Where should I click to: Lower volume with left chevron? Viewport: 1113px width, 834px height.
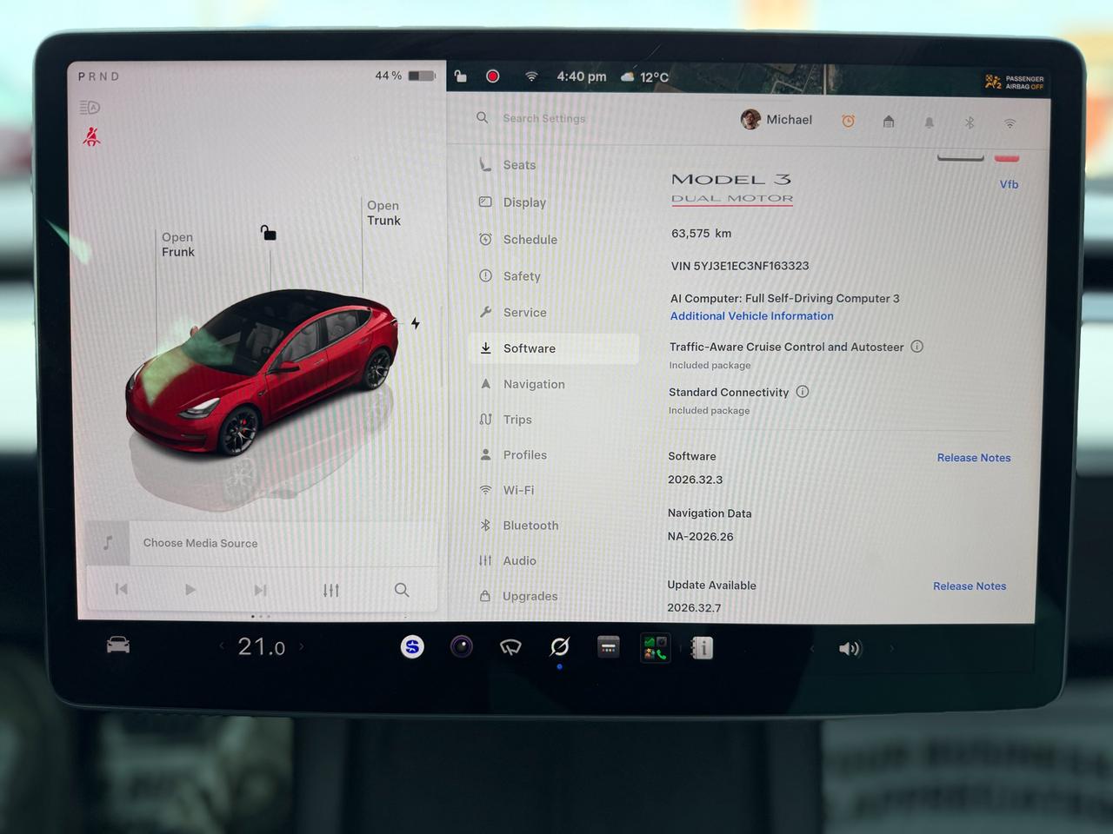pos(812,648)
